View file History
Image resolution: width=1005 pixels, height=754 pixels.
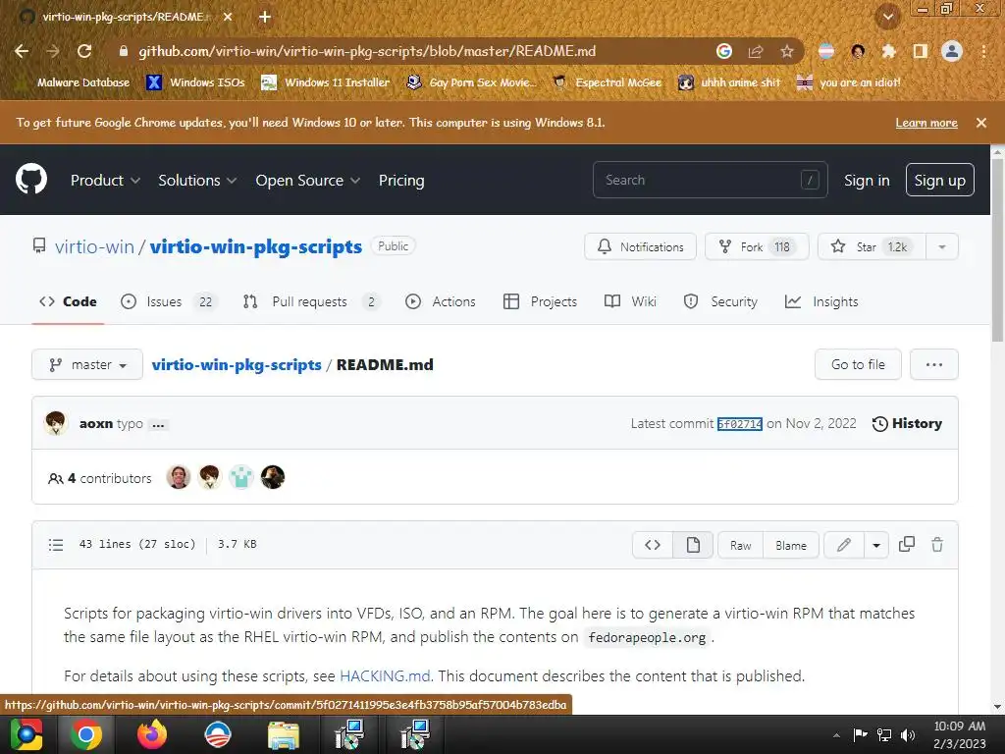pyautogui.click(x=907, y=423)
